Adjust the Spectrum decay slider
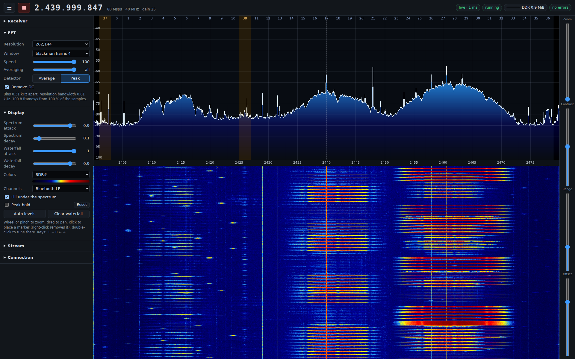Screen dimensions: 575x359 pos(55,139)
